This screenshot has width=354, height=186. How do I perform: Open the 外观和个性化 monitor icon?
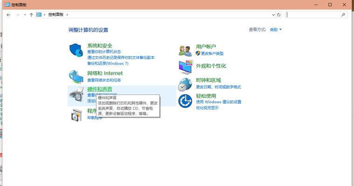pyautogui.click(x=186, y=67)
